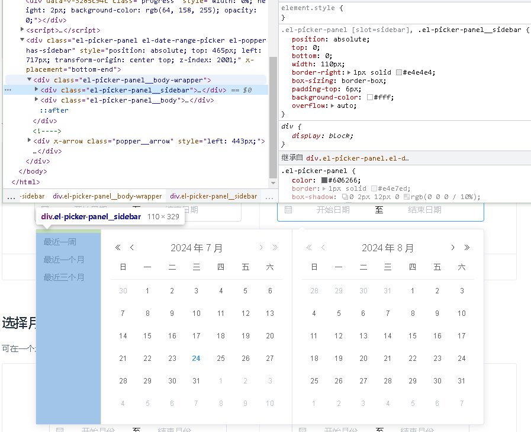Screen dimensions: 531x432
Task: Open color swatch for rgb box-shadow color
Action: pos(407,197)
